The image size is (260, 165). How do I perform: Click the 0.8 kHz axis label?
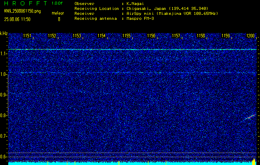pos(3,115)
